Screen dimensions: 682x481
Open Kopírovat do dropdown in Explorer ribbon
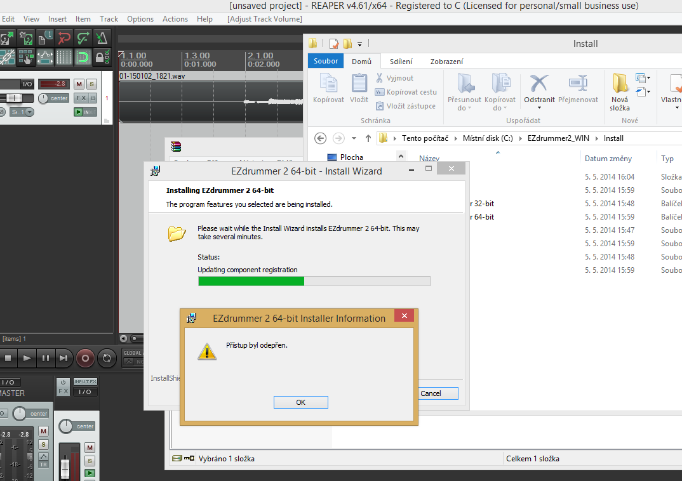pos(500,91)
